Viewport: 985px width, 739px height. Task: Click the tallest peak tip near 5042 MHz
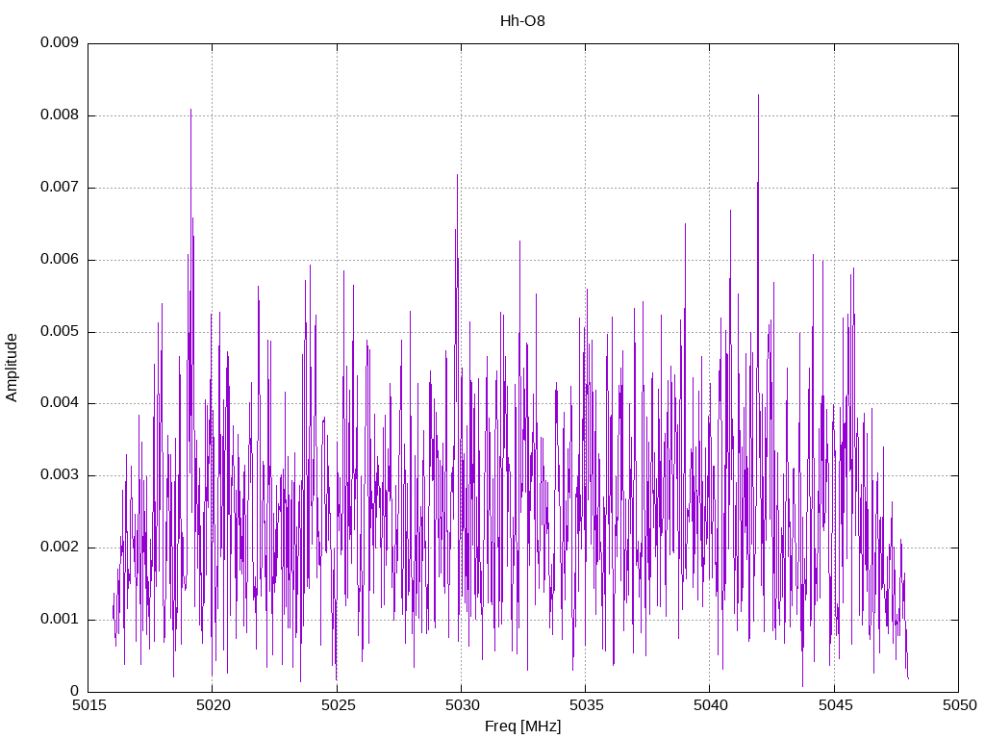(x=758, y=95)
